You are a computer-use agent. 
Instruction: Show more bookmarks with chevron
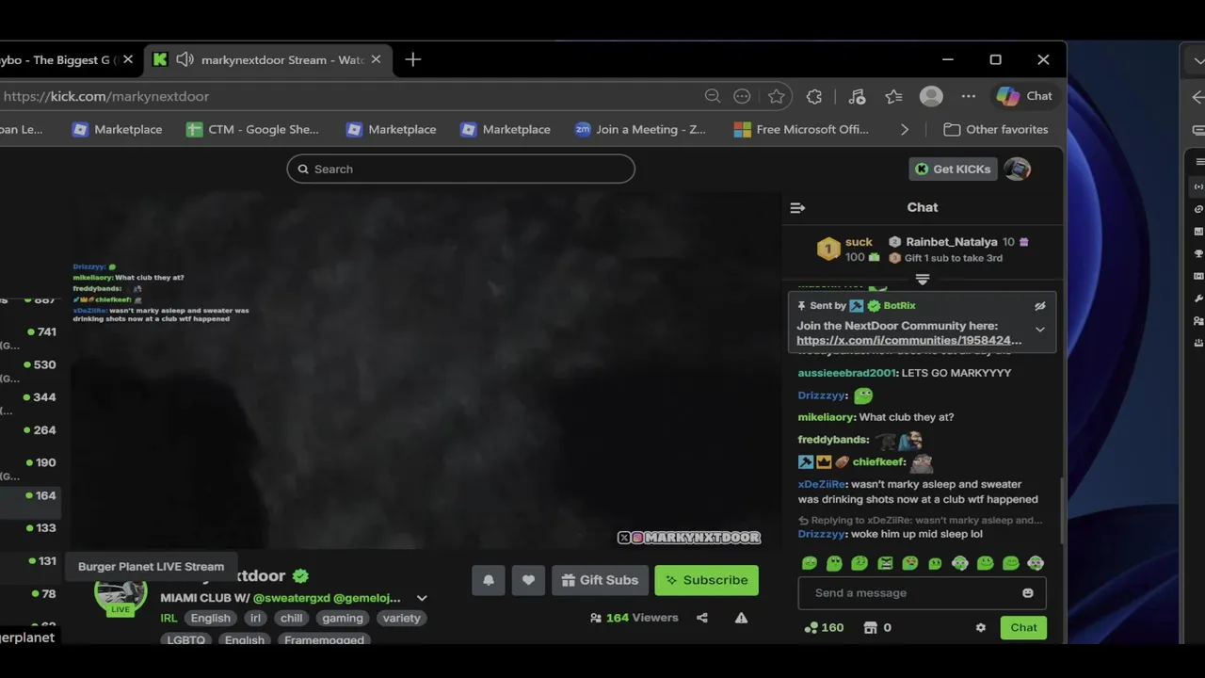905,129
